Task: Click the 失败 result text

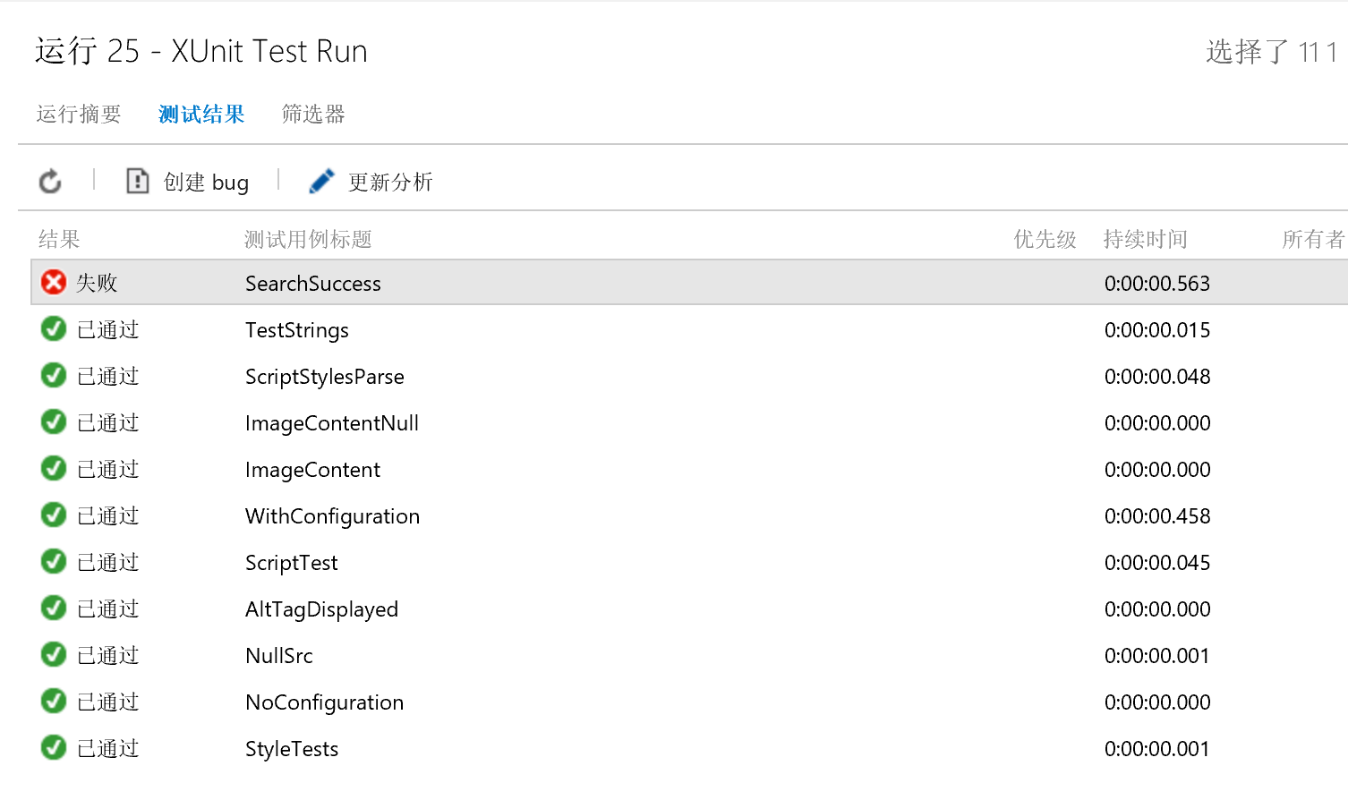Action: (97, 283)
